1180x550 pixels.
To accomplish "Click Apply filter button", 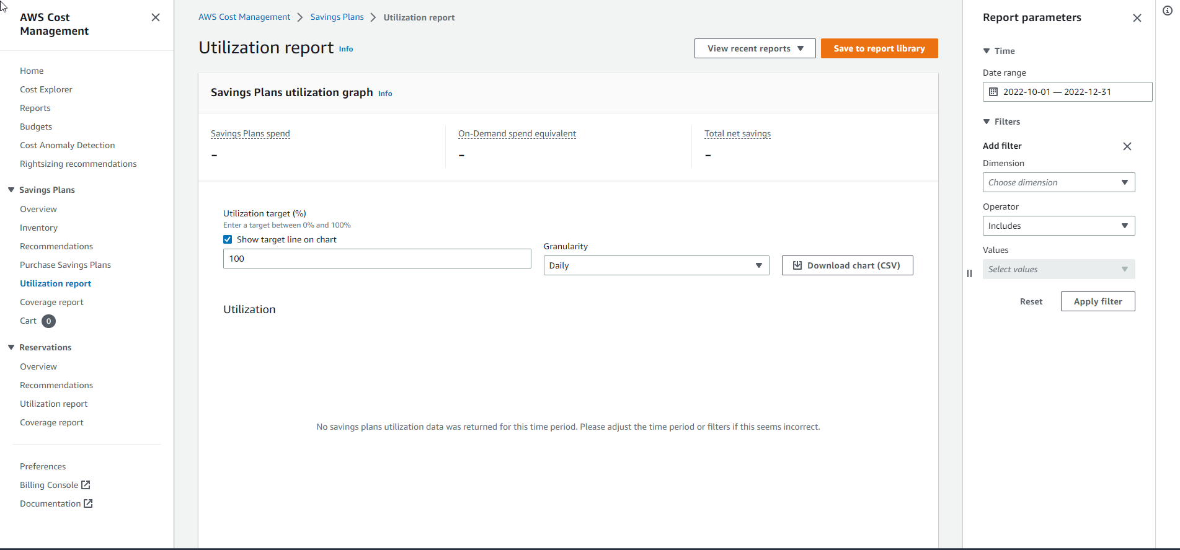I will 1098,301.
